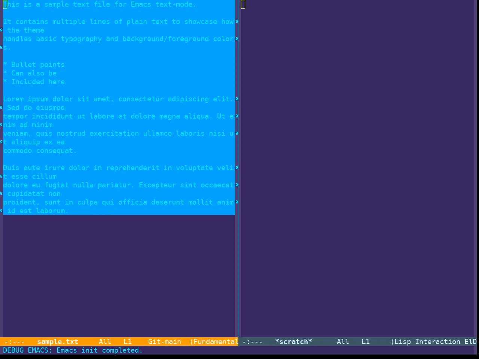Click the ElD minor mode indicator
Screen dimensions: 479x359
click(471, 341)
